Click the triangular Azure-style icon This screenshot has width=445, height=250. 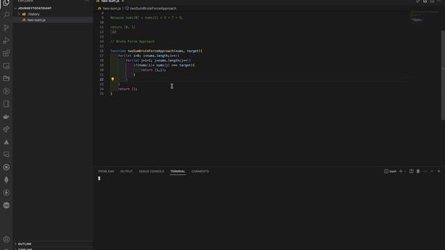pos(6,142)
